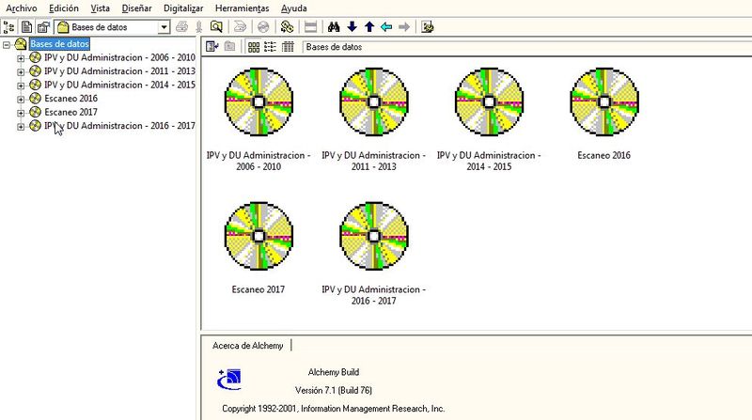Select the Escaneo 2017 disc thumbnail
The image size is (752, 420).
(258, 236)
